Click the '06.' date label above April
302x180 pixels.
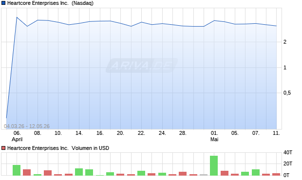17,133
